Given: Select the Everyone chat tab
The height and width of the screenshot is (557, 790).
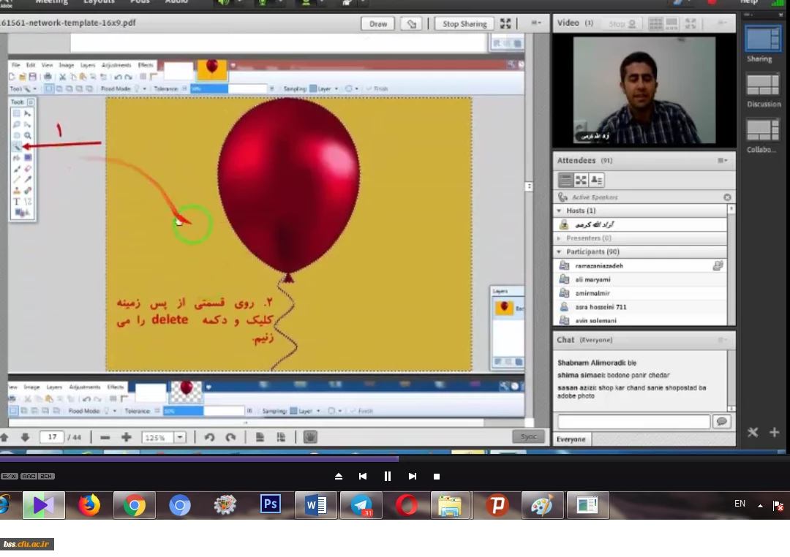Looking at the screenshot, I should 571,439.
